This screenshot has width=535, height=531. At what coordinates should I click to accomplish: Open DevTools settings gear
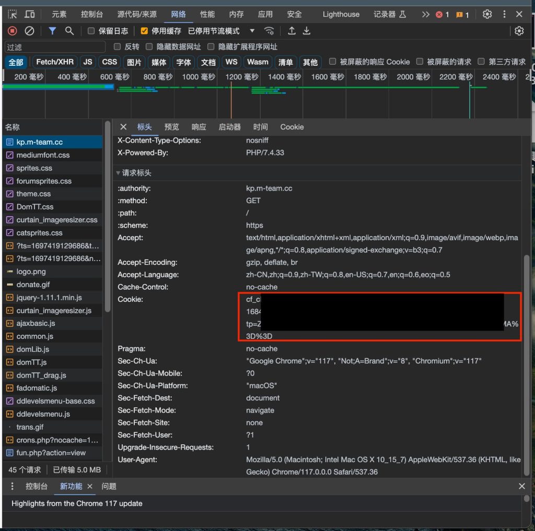487,14
